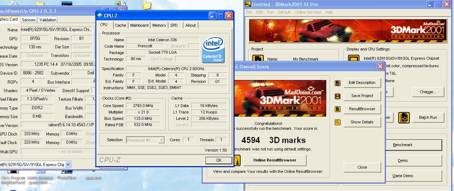Switch to the Cache tab in CPU-Z

121,25
